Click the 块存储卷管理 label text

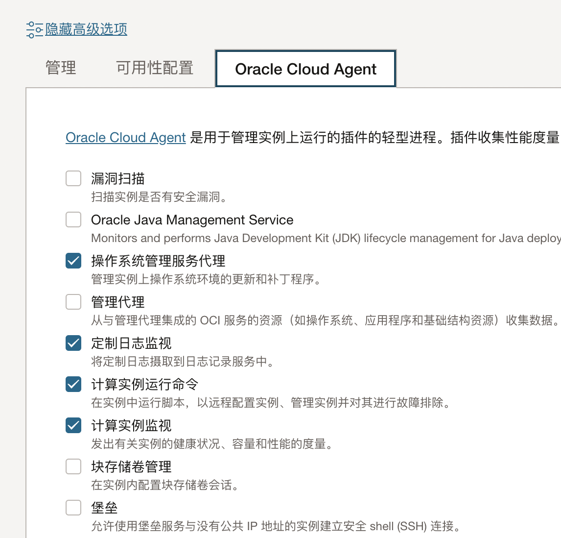tap(131, 467)
